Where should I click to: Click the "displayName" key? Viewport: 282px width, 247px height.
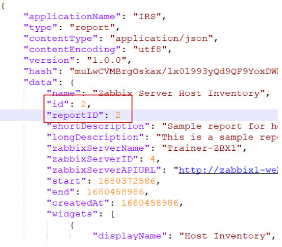click(x=130, y=236)
